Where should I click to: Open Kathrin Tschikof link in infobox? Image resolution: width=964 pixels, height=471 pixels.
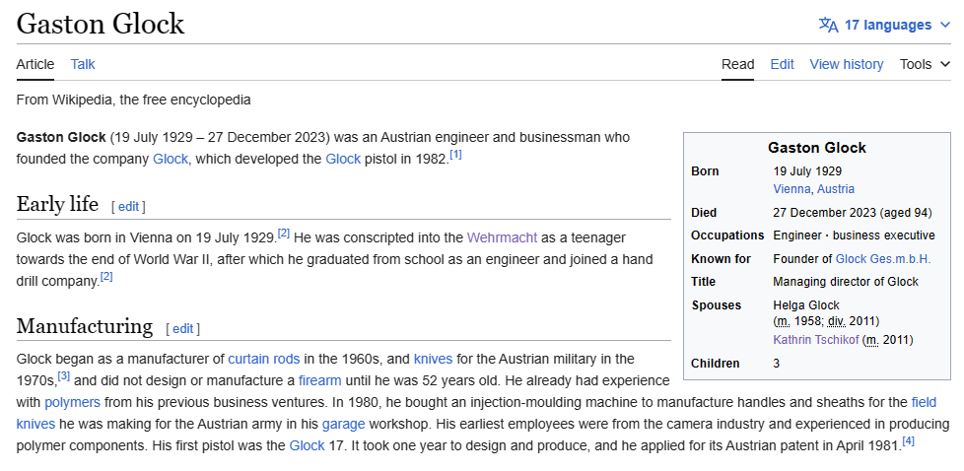point(816,339)
